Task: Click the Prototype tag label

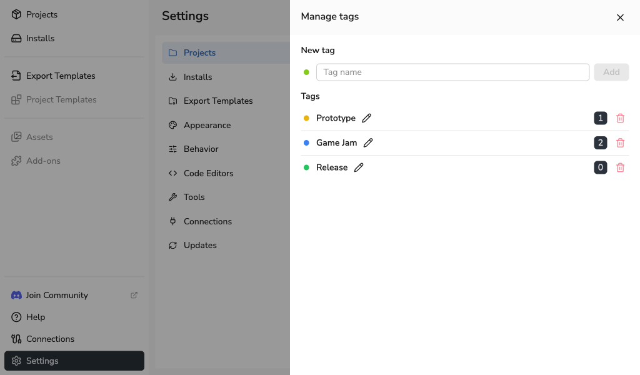Action: pos(336,118)
